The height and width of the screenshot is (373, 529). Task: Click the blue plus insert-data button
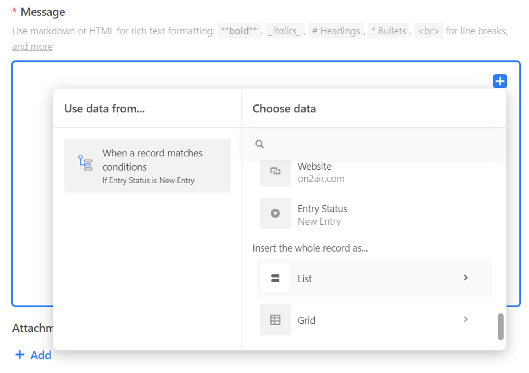[x=500, y=81]
